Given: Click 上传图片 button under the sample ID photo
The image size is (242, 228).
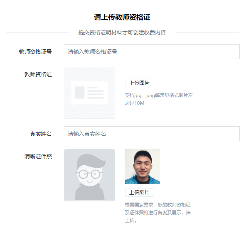Looking at the screenshot, I should coord(139,192).
